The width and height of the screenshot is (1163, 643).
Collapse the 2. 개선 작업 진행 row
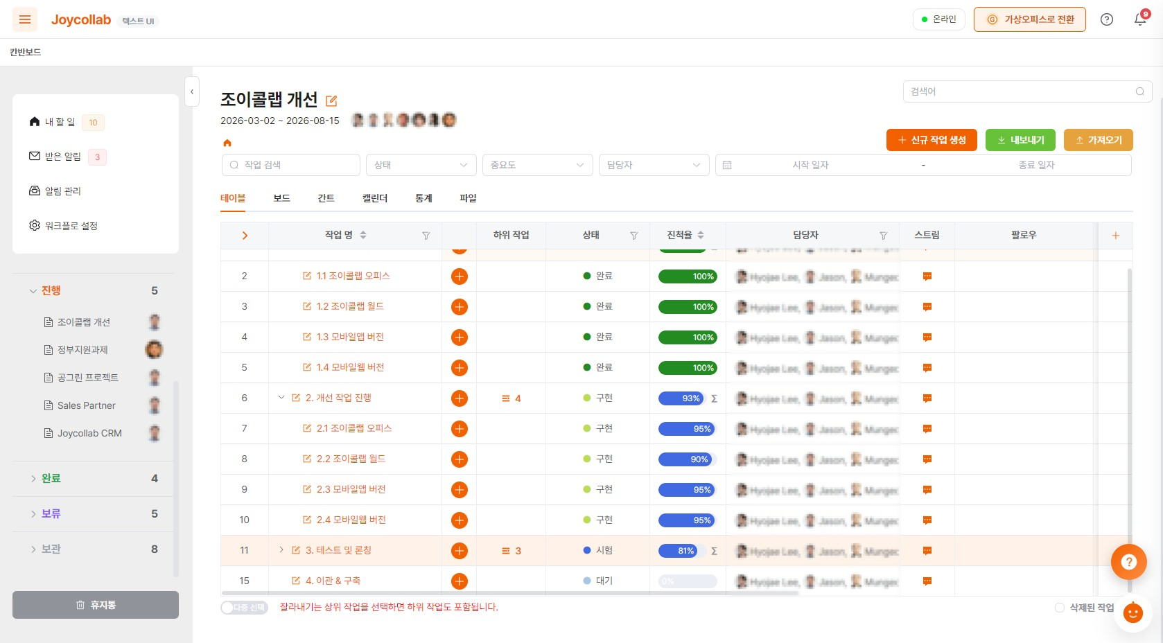coord(281,398)
